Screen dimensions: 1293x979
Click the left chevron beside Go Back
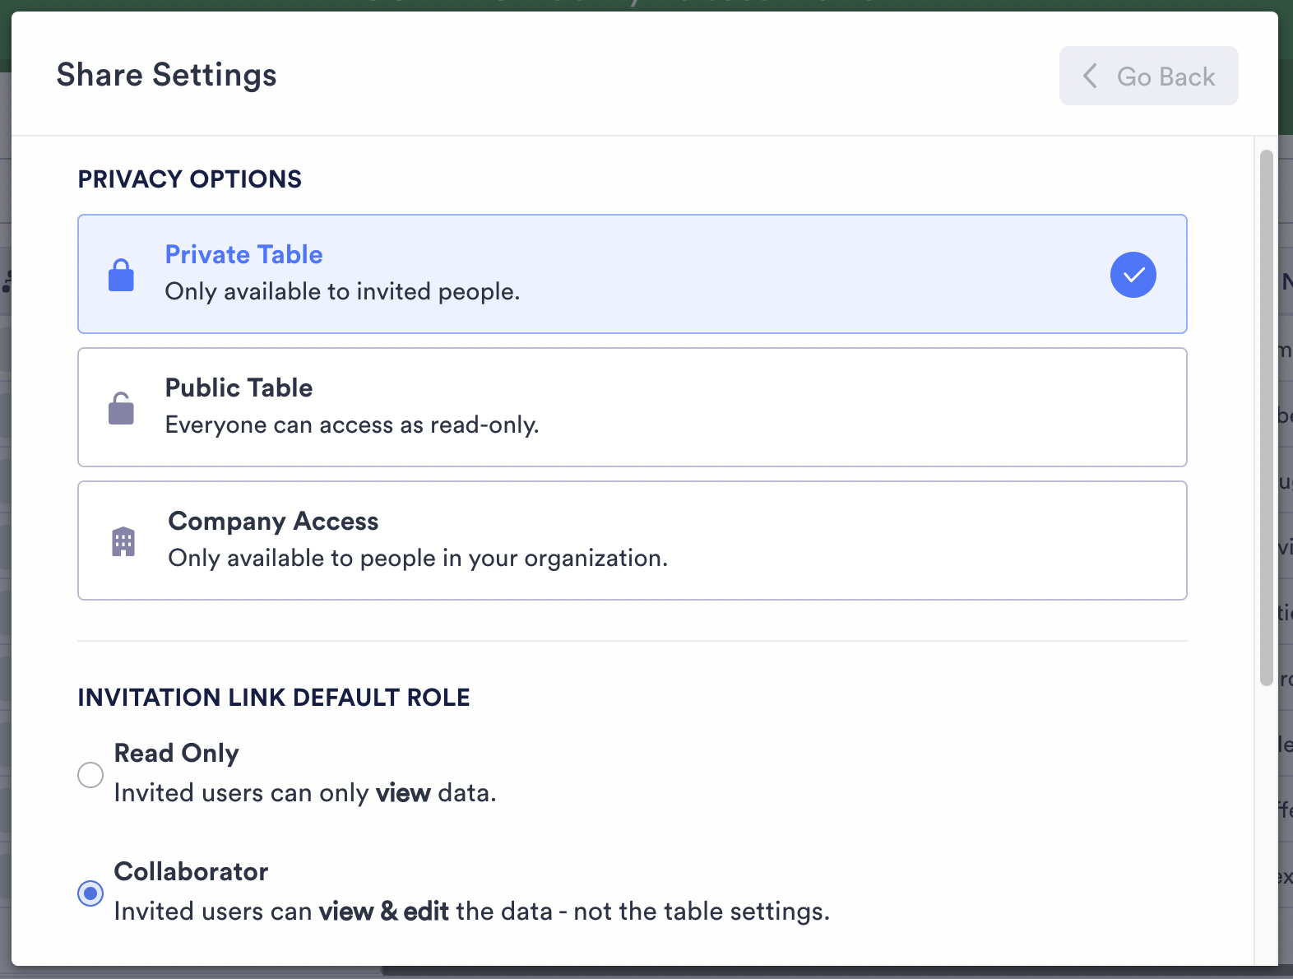coord(1090,77)
